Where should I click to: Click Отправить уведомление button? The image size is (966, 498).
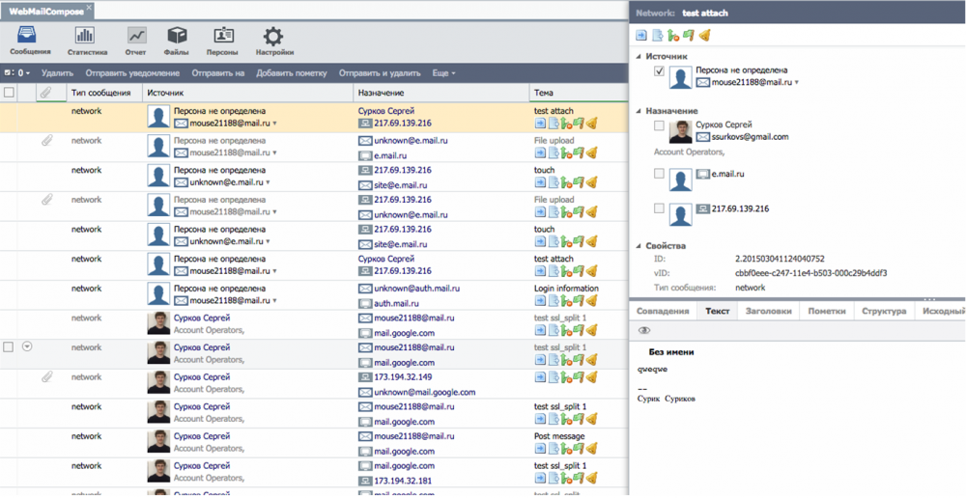pos(132,72)
